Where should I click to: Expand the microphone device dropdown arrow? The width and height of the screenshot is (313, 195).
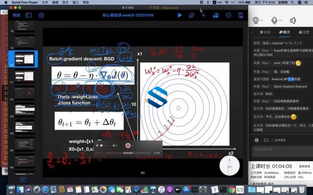point(280,20)
